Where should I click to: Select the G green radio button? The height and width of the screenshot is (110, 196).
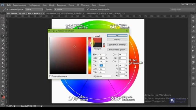tap(94, 69)
